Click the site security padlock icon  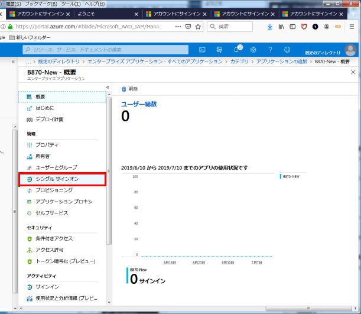point(10,27)
